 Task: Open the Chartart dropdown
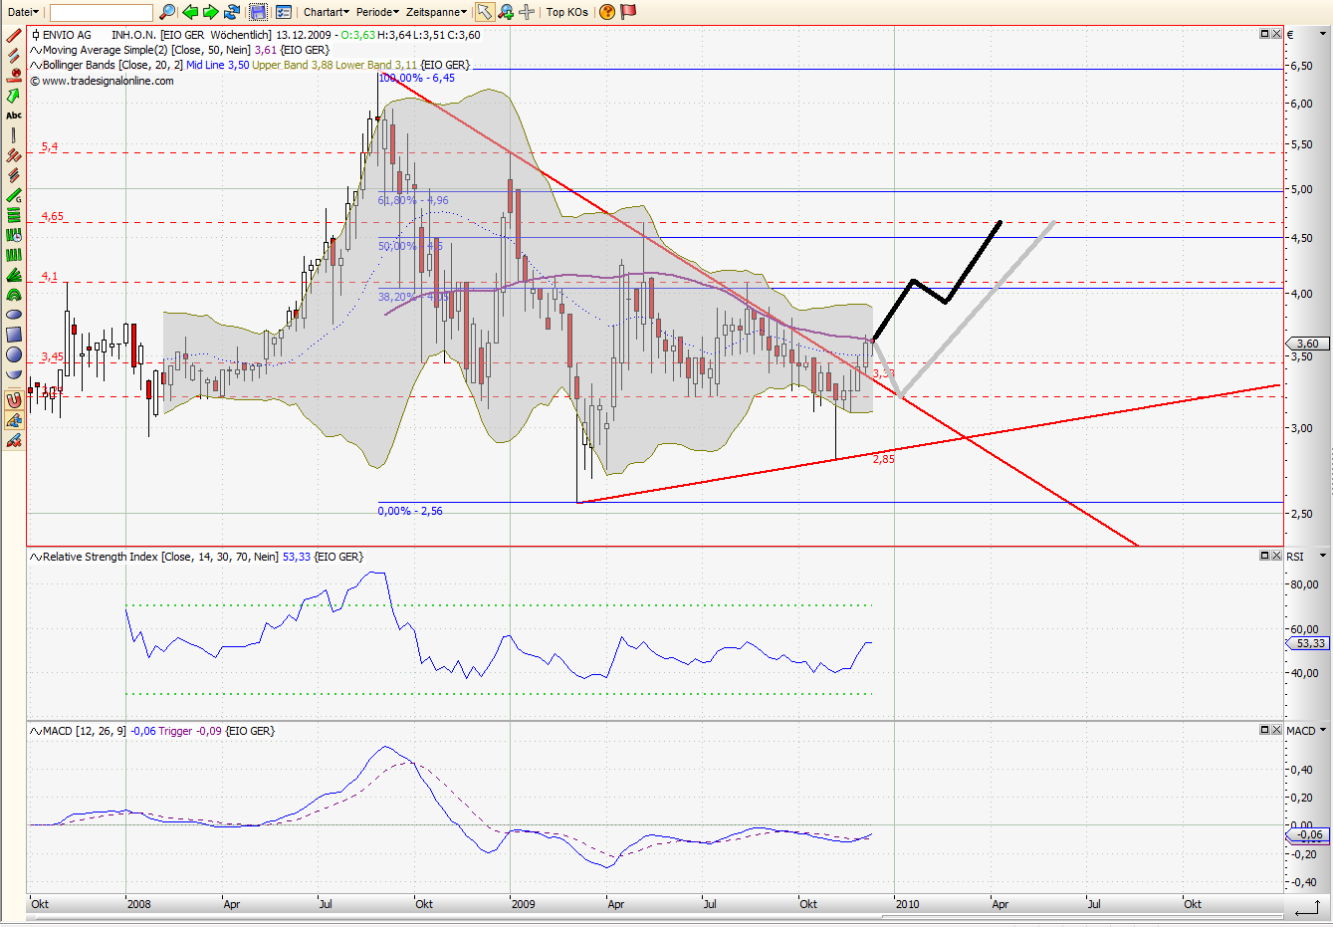tap(326, 12)
